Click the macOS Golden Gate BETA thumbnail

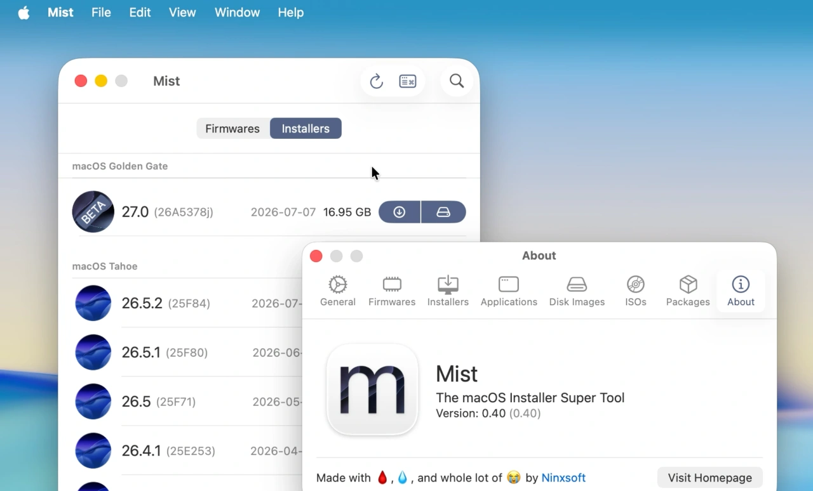[x=93, y=212]
